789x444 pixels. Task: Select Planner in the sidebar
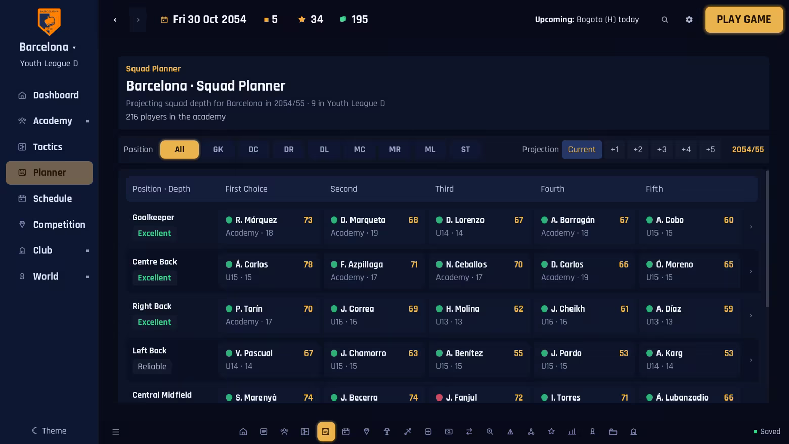point(49,173)
